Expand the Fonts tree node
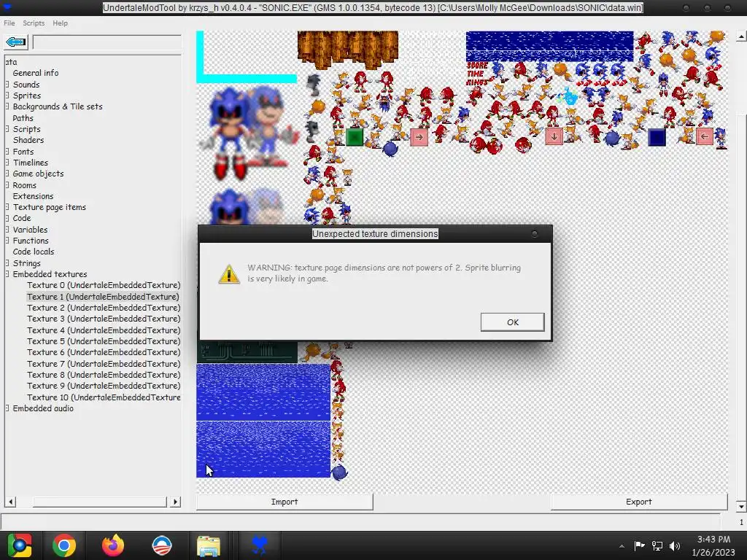This screenshot has width=747, height=560. tap(7, 152)
